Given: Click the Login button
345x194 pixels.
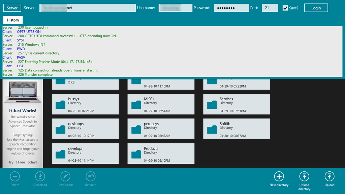Looking at the screenshot, I should (x=316, y=8).
